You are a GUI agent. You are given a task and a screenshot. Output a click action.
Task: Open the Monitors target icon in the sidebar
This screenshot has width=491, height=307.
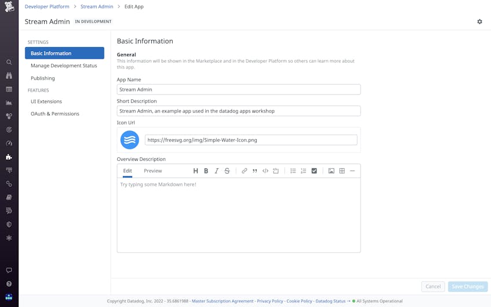(x=9, y=130)
